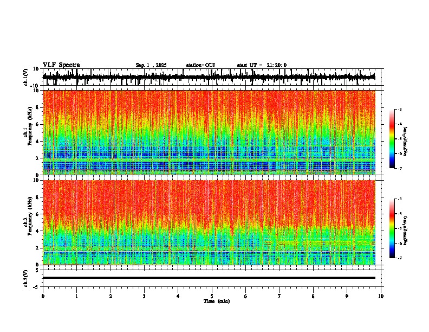
Task: Click the ch.2 colorbar log(PSD) unit label
Action: (x=406, y=231)
